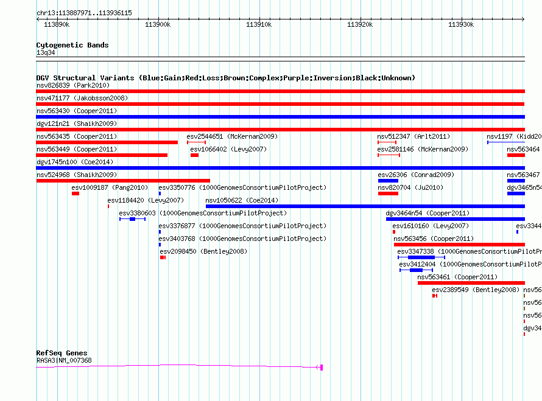Click the left arrow of the ruler
542x401 pixels.
pyautogui.click(x=38, y=19)
